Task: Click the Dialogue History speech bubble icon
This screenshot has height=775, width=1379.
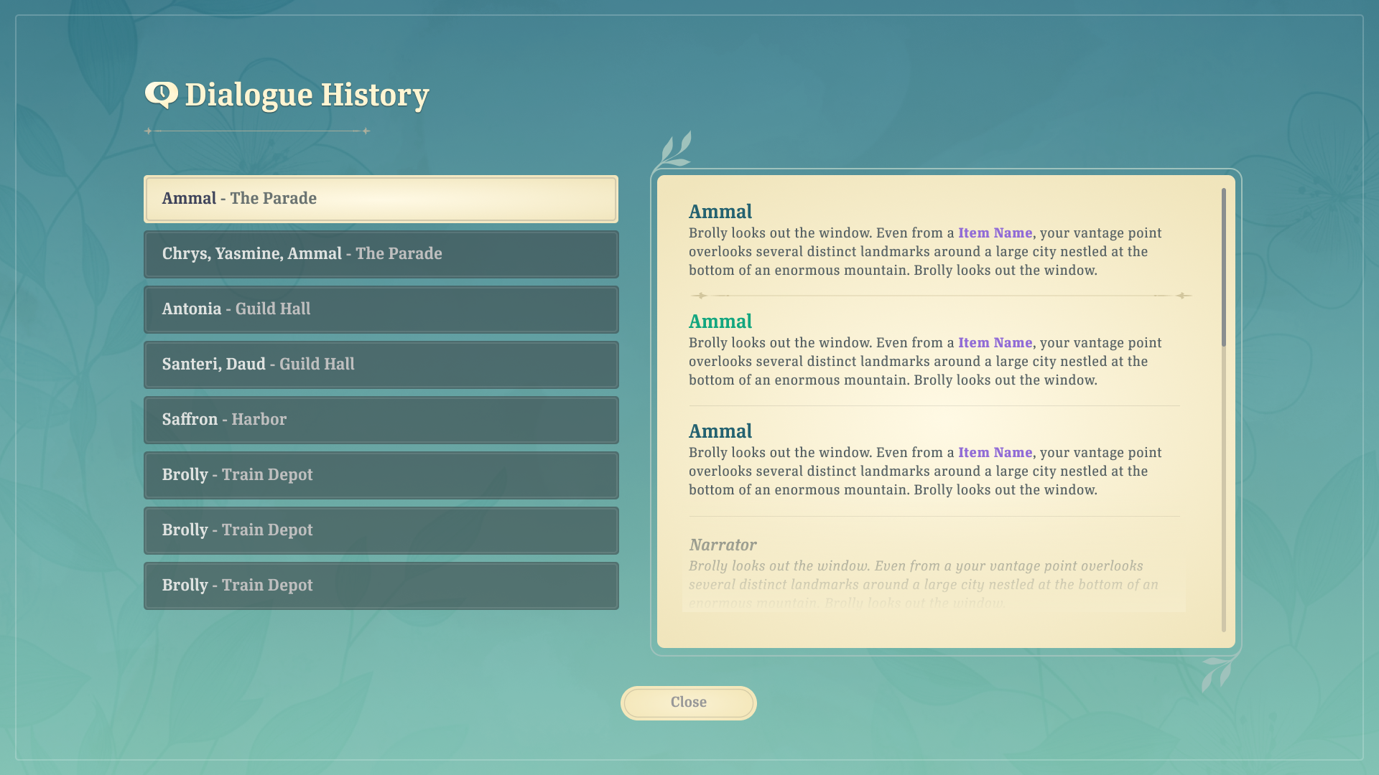Action: pos(162,94)
